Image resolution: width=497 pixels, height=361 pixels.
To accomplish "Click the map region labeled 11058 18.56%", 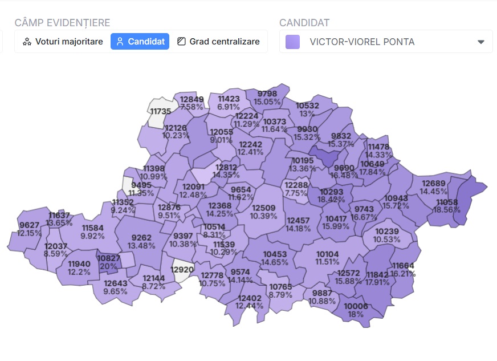I will point(447,206).
